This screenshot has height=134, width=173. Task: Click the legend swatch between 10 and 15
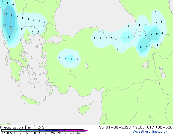(36, 130)
